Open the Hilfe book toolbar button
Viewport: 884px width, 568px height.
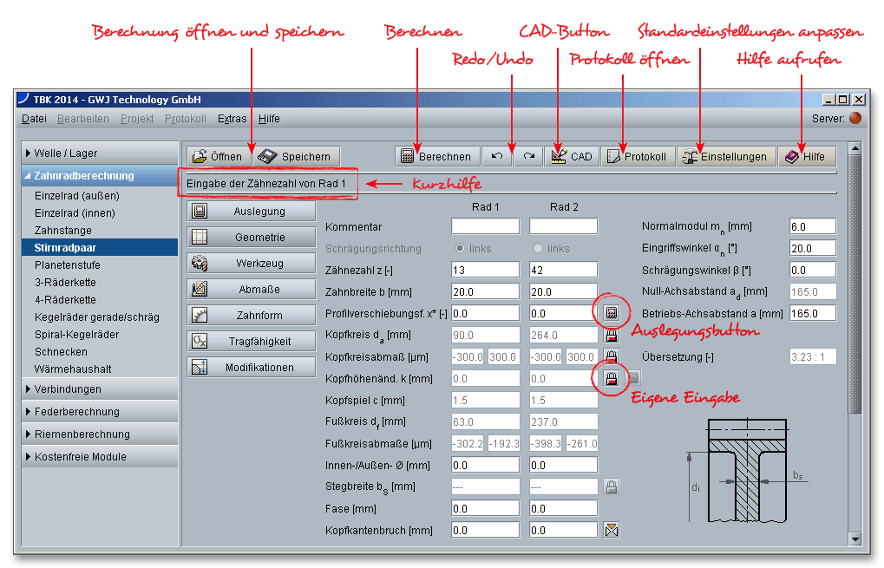[806, 157]
